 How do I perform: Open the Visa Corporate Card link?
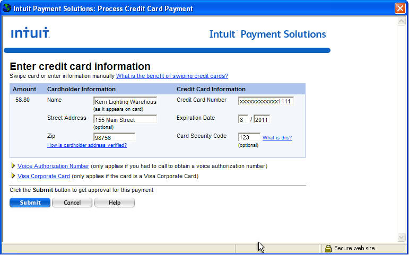(x=43, y=176)
